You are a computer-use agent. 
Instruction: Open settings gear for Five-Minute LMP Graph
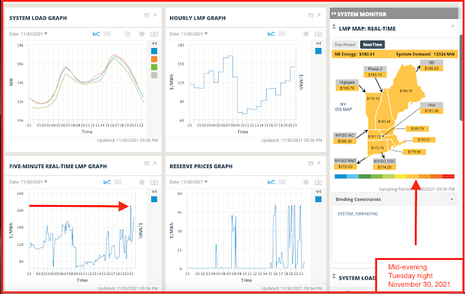pyautogui.click(x=142, y=182)
